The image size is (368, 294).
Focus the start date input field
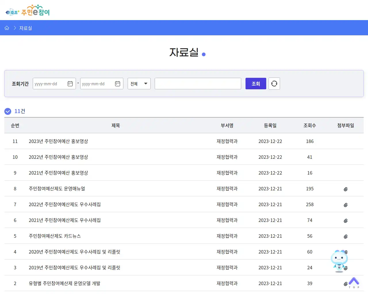54,84
